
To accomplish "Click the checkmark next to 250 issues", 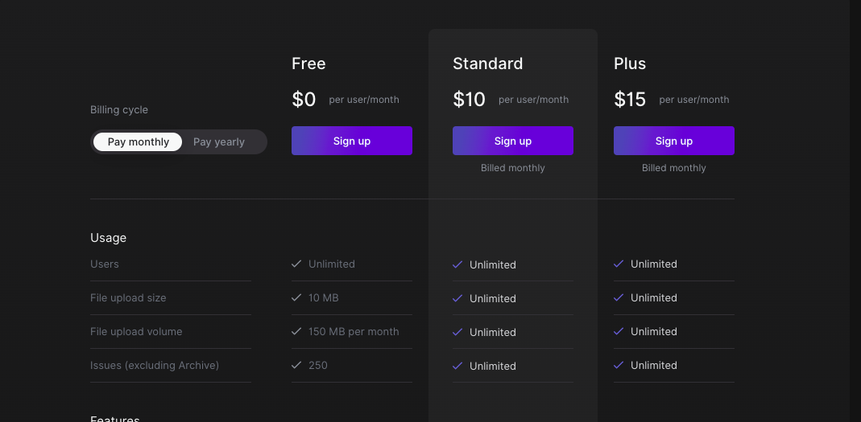I will [296, 365].
